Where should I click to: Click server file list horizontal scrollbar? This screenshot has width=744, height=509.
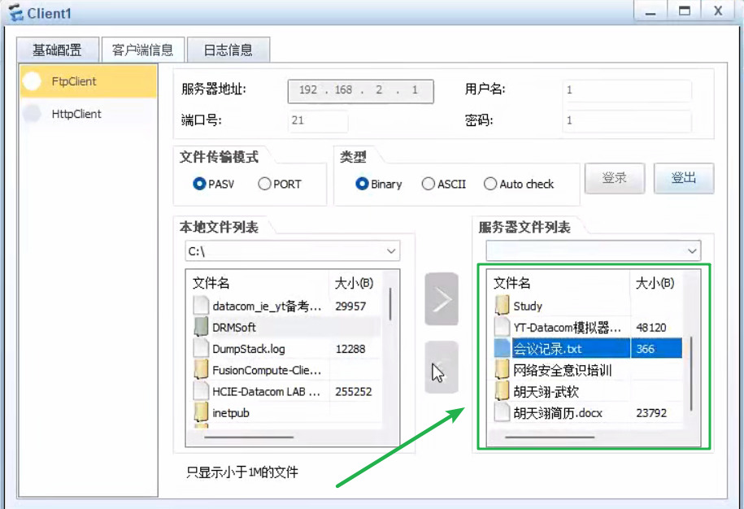click(x=550, y=437)
